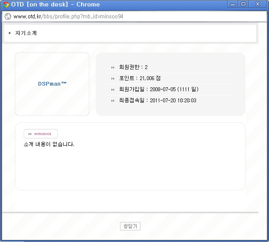The image size is (269, 242).
Task: Click arrow bullet beside 회원권한
Action: [113, 67]
